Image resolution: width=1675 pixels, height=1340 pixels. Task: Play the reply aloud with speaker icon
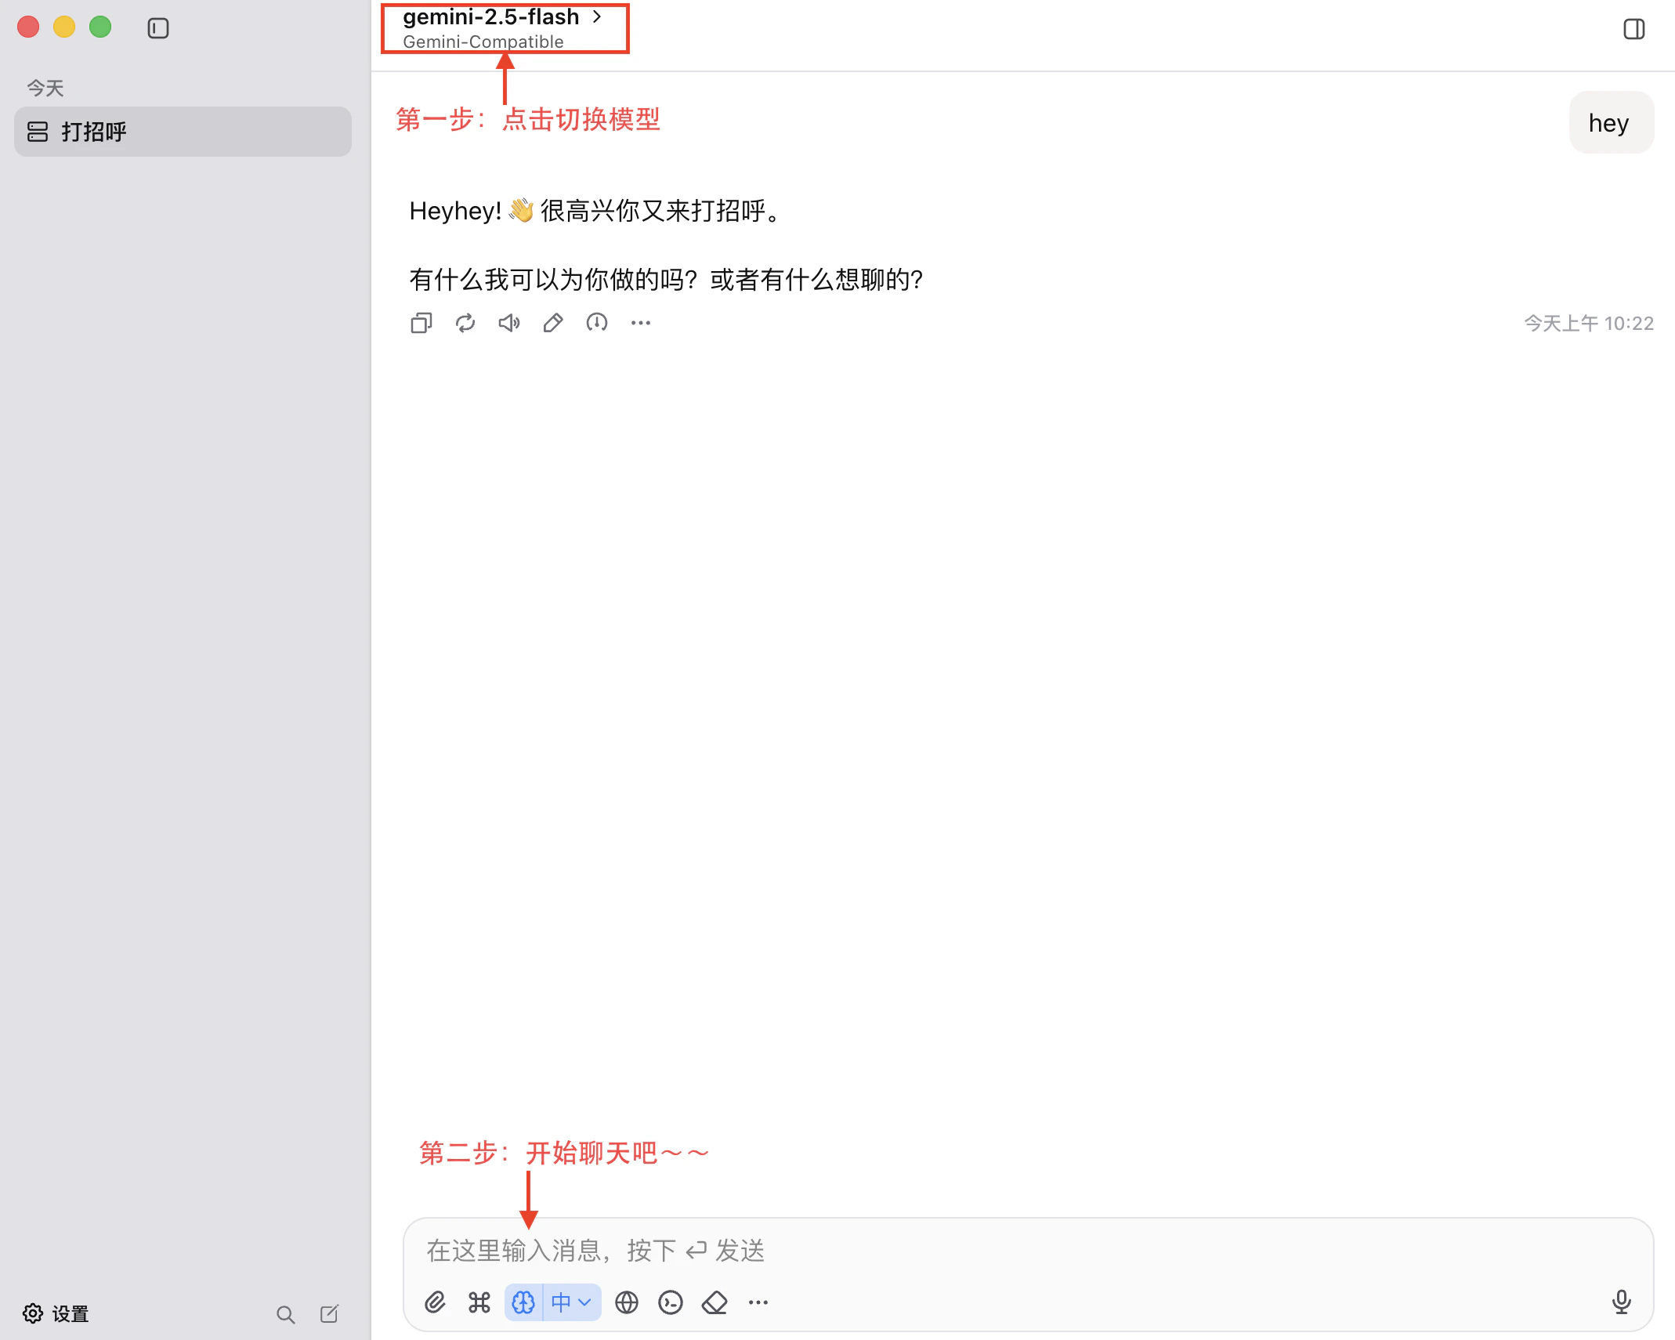[509, 323]
